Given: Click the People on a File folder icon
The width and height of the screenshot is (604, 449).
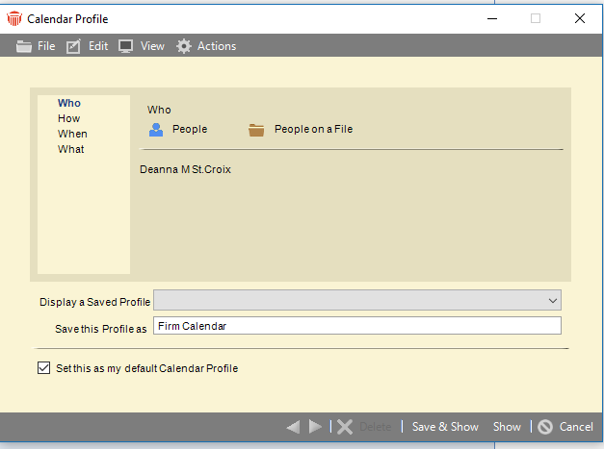Looking at the screenshot, I should [x=256, y=130].
